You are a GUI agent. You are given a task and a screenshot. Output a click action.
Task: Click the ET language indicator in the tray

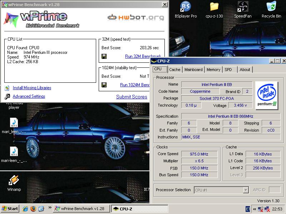[247, 209]
